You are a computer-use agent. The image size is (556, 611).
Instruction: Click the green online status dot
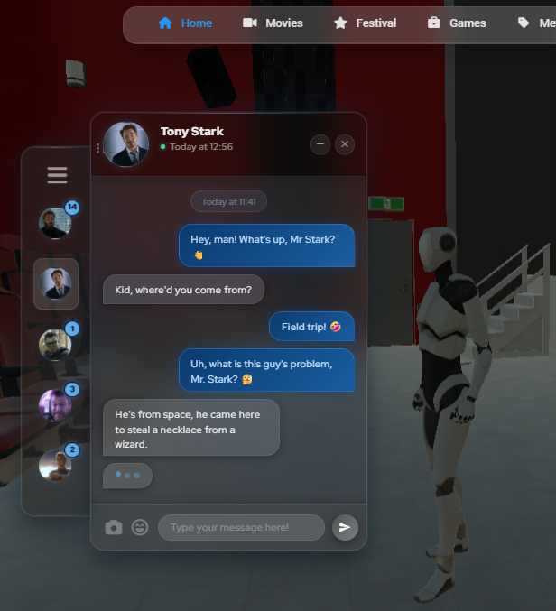pos(162,147)
